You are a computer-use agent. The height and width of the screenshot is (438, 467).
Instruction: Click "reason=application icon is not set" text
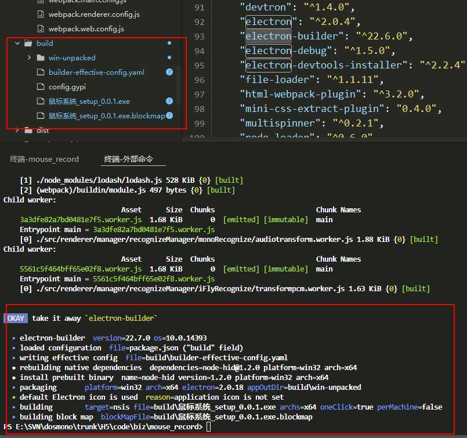tap(215, 397)
